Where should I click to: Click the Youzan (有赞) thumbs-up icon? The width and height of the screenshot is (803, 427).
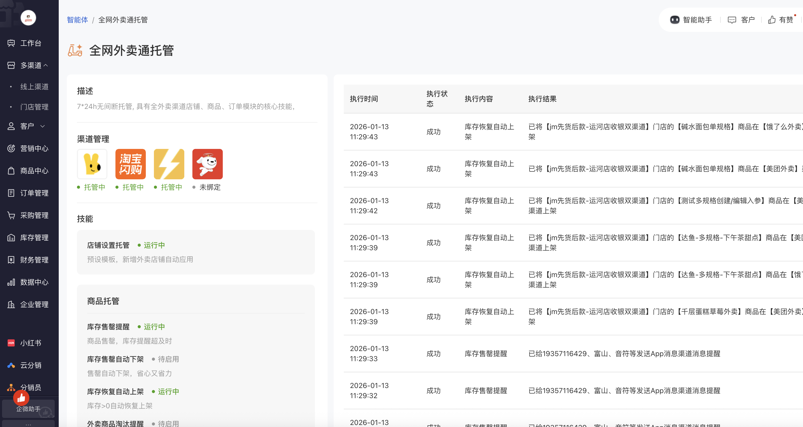[772, 20]
